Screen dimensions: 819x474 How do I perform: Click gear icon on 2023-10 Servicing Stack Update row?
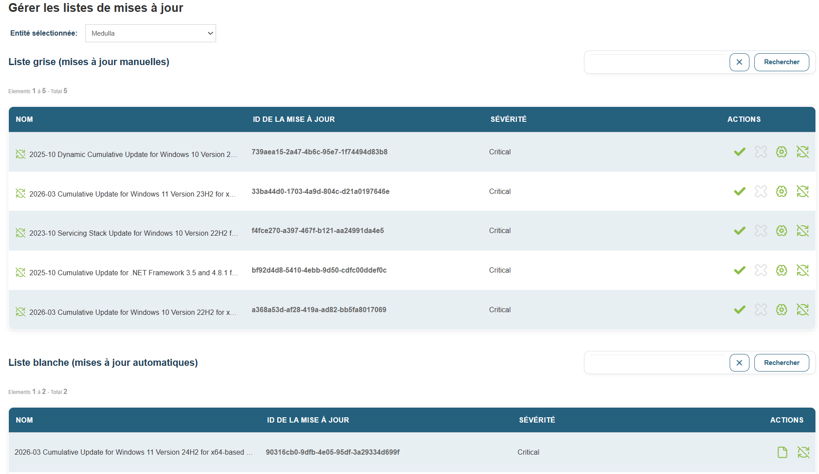pos(782,231)
